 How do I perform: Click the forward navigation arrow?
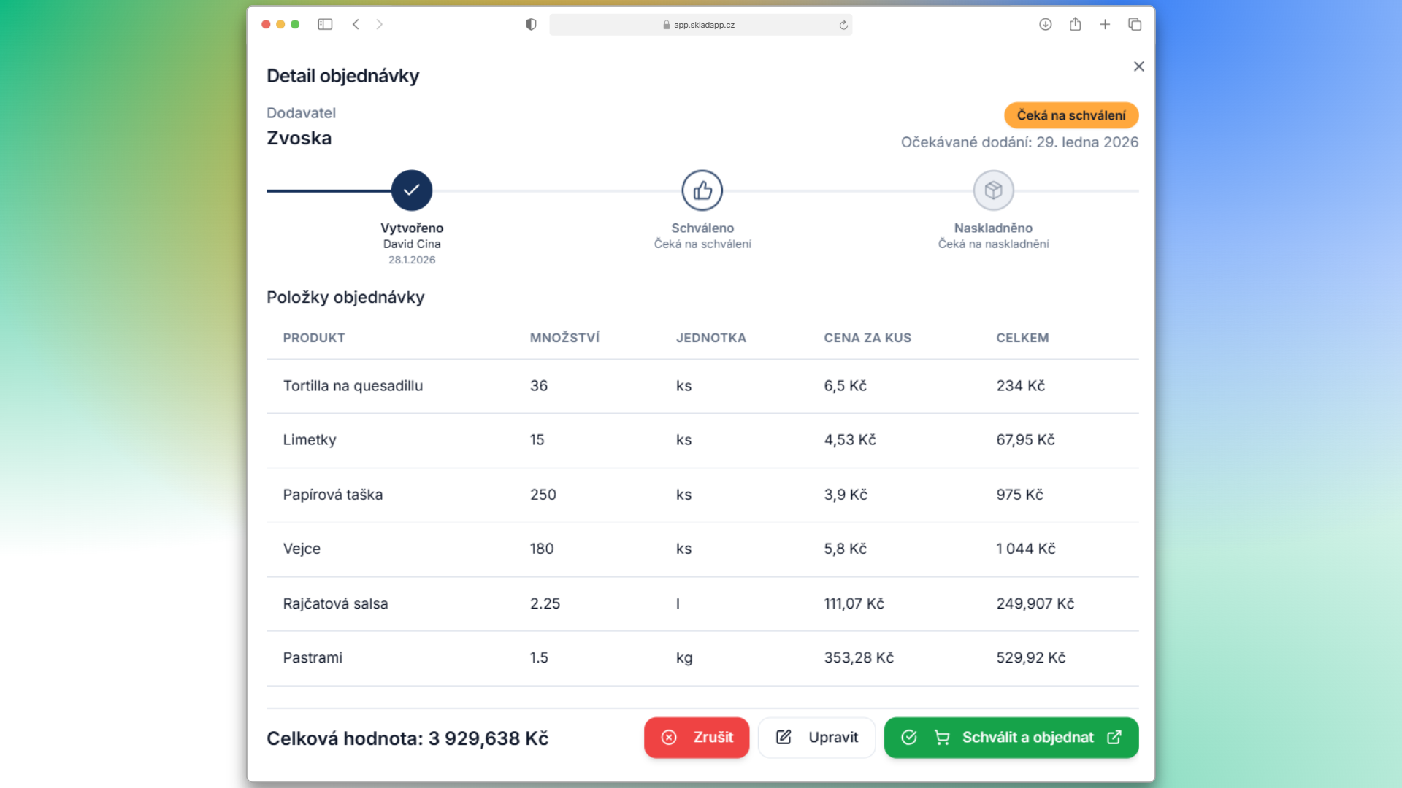[379, 24]
